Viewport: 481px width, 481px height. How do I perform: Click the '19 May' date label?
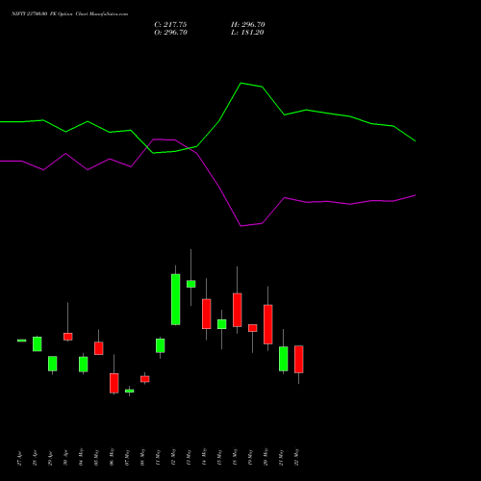point(250,457)
